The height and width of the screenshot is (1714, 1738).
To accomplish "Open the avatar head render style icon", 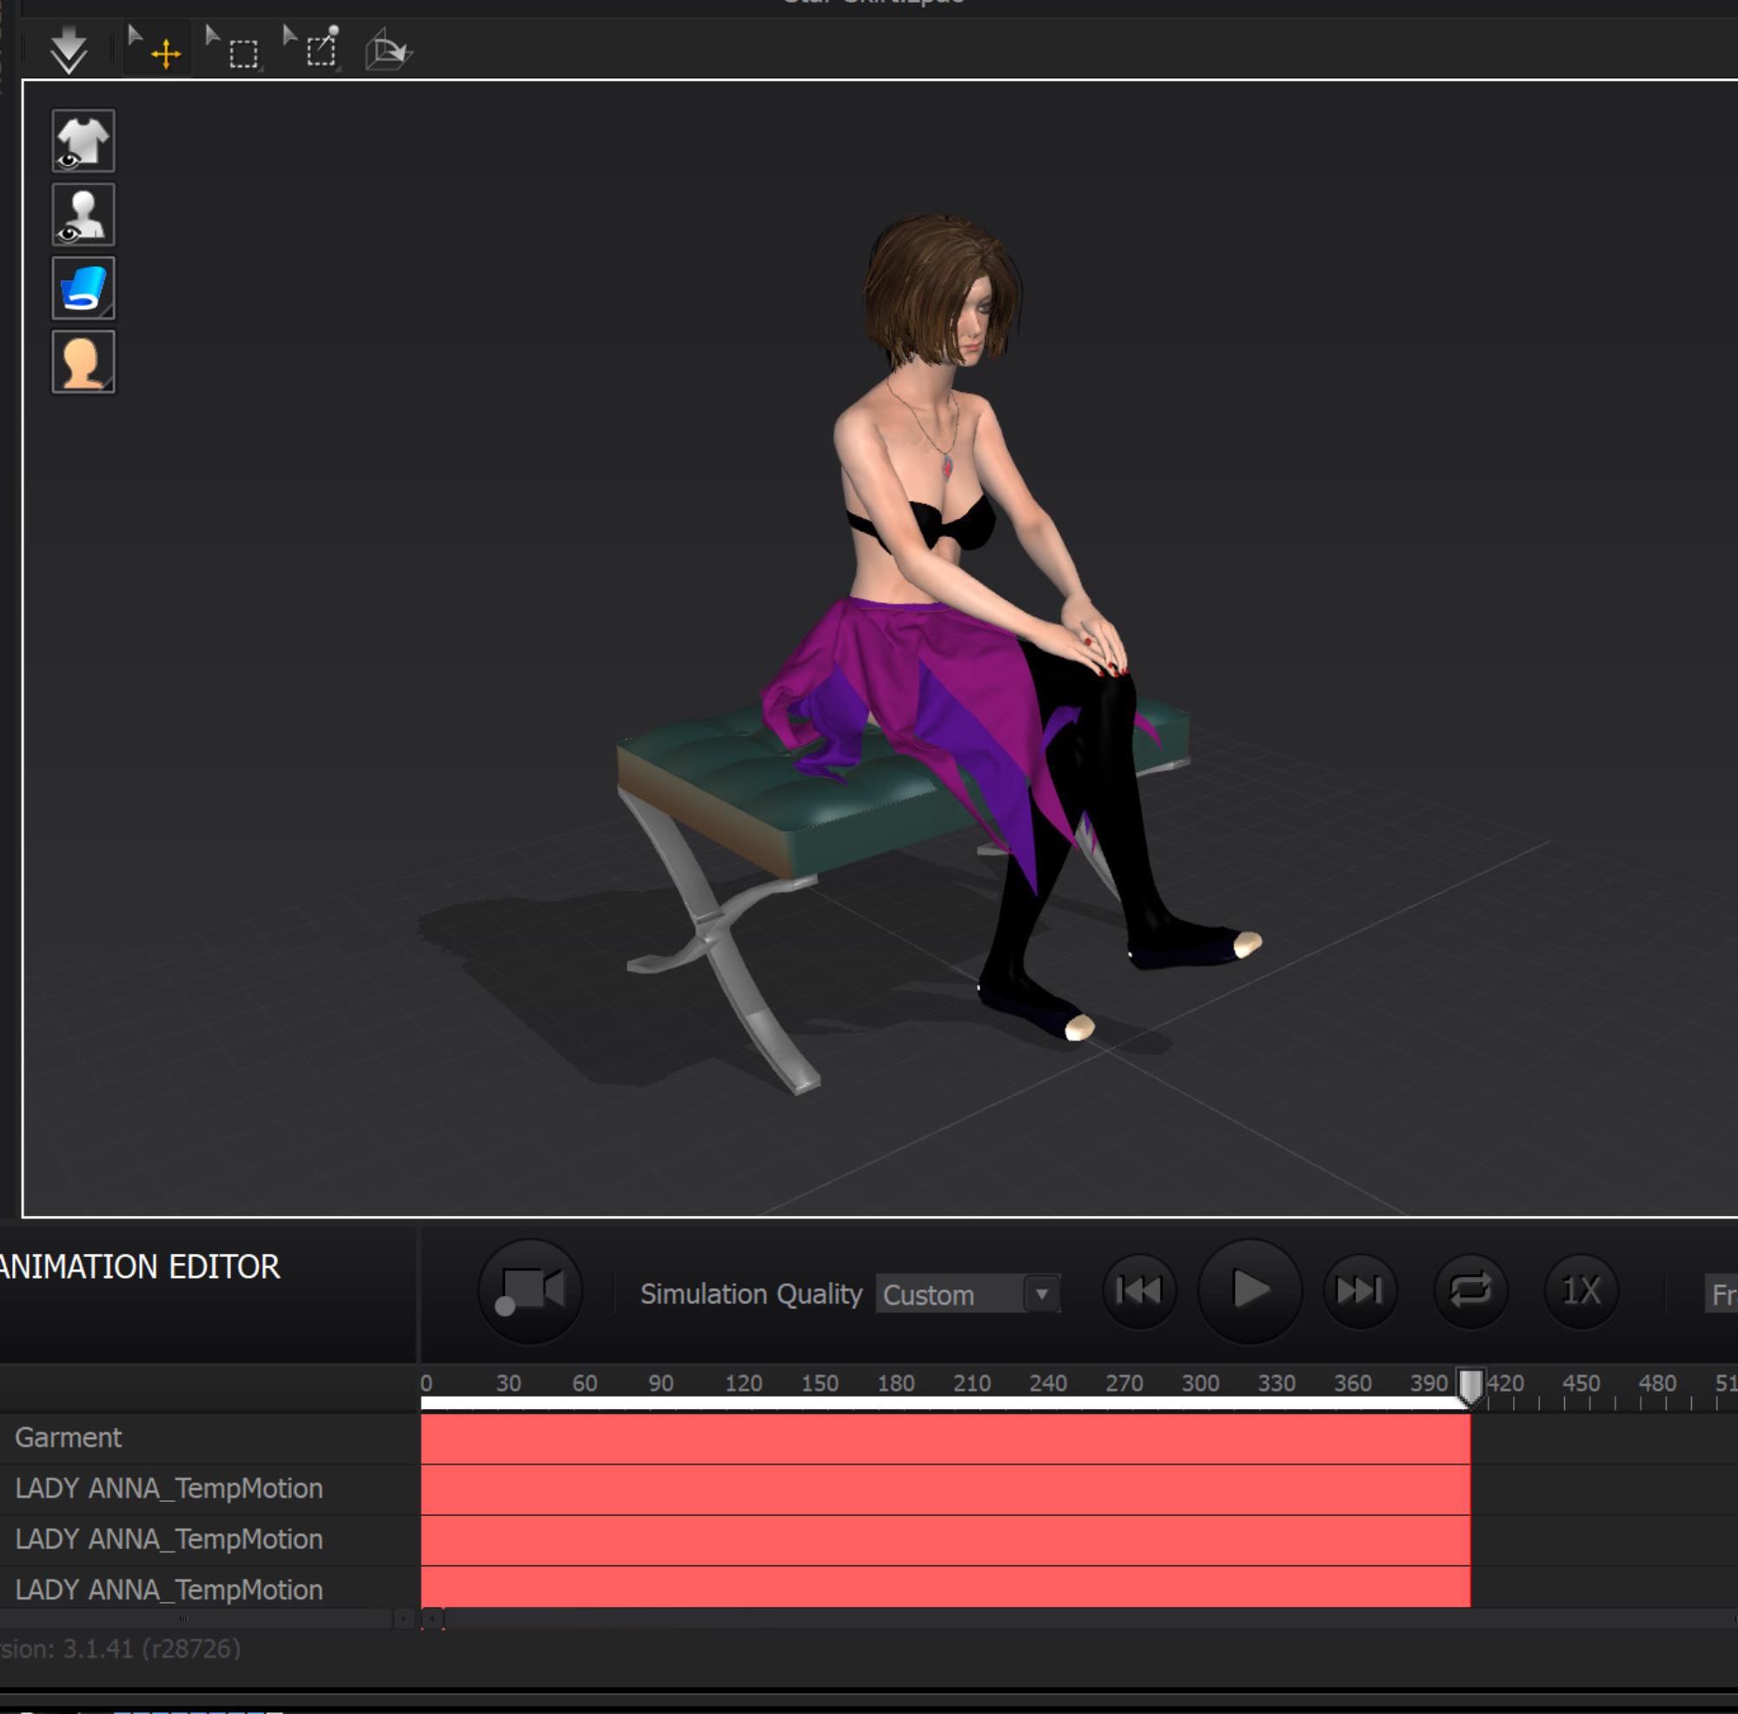I will click(x=83, y=362).
